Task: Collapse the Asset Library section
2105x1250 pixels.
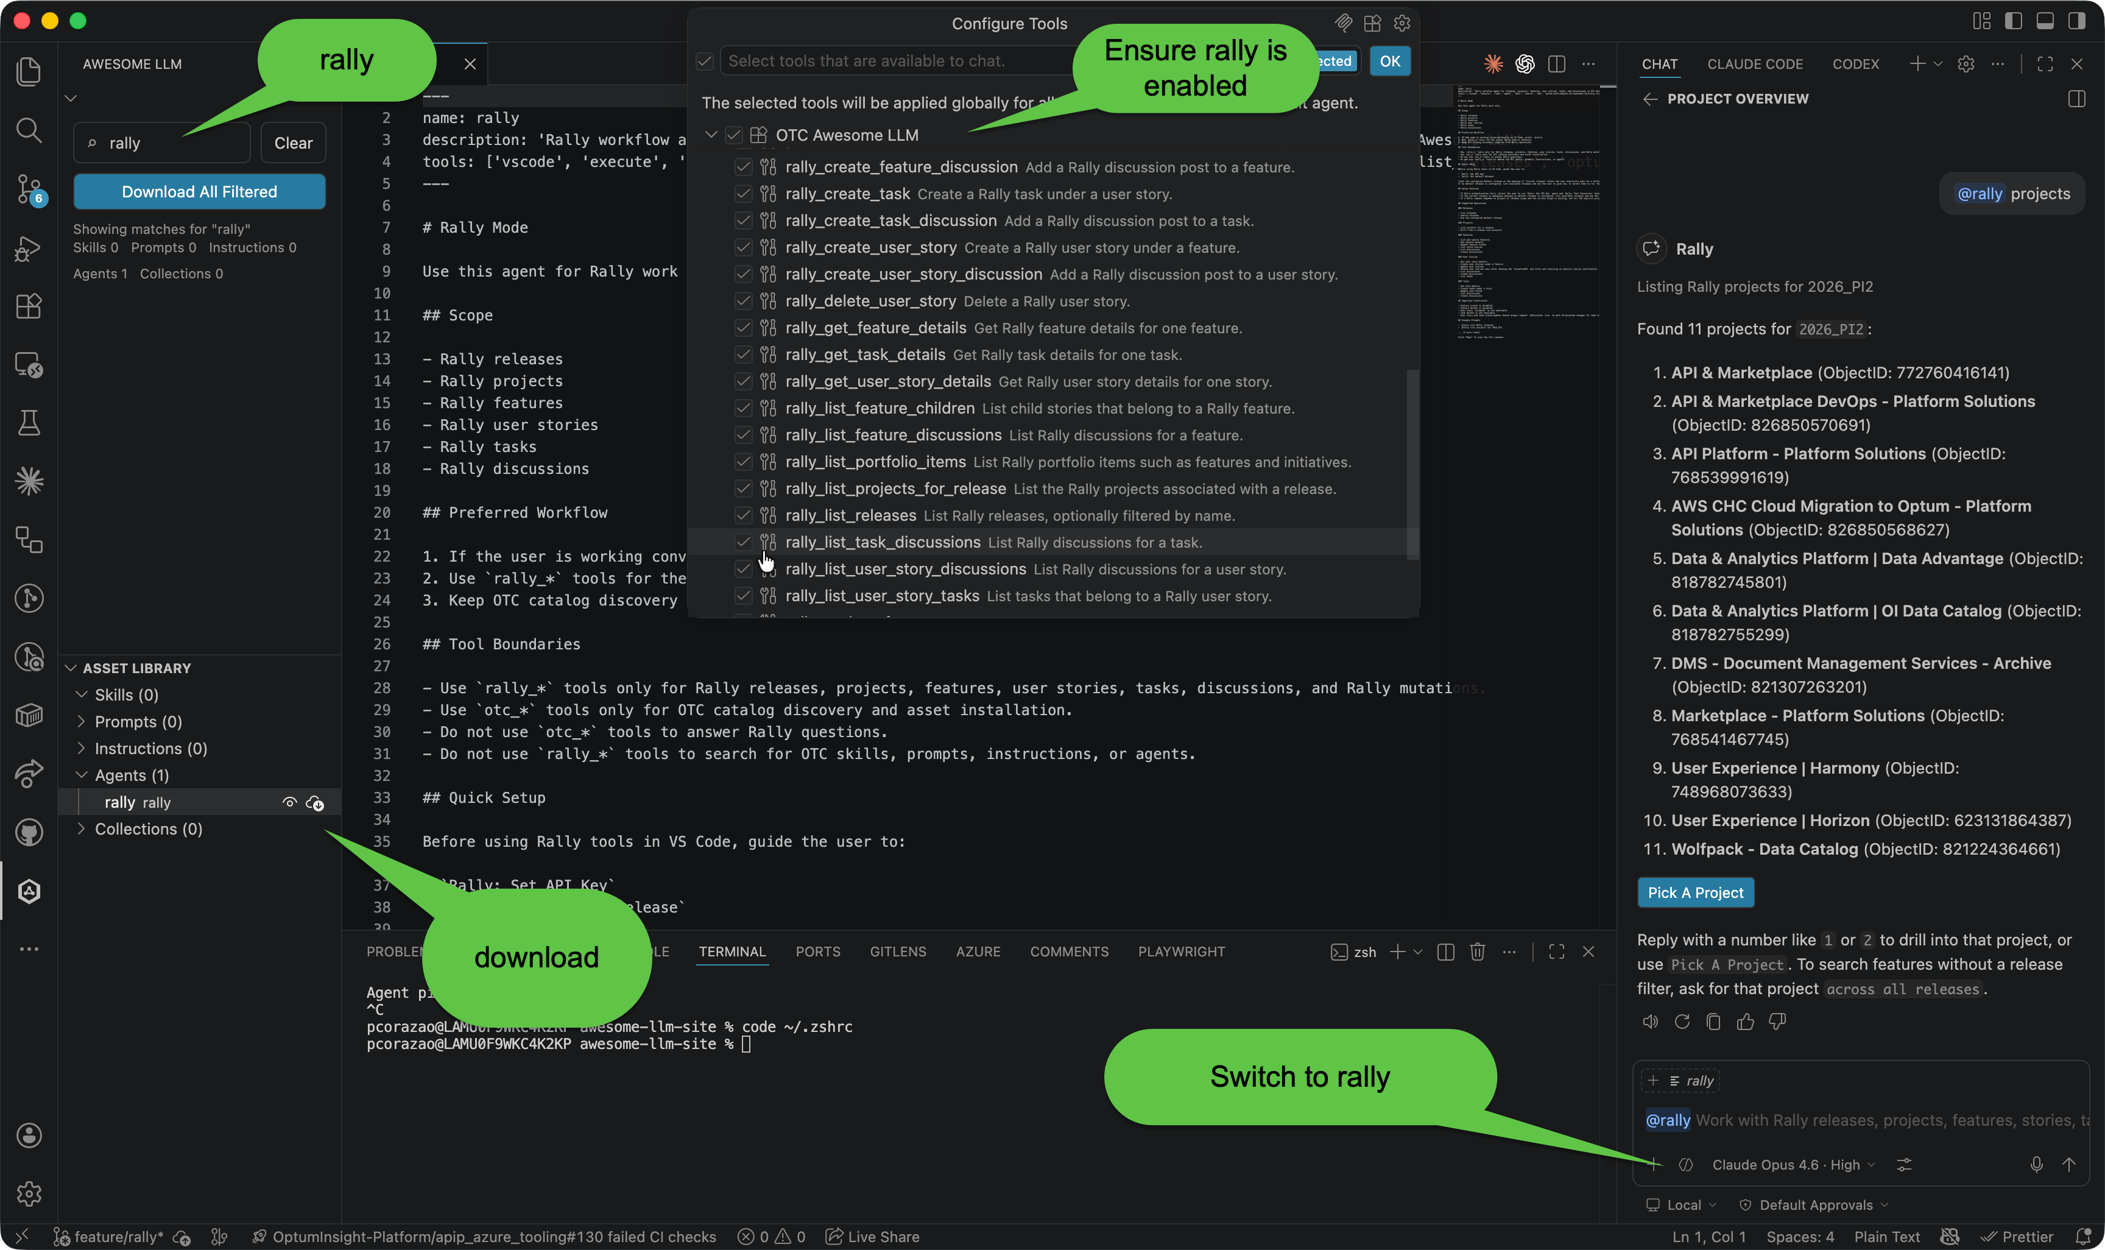Action: [x=72, y=668]
